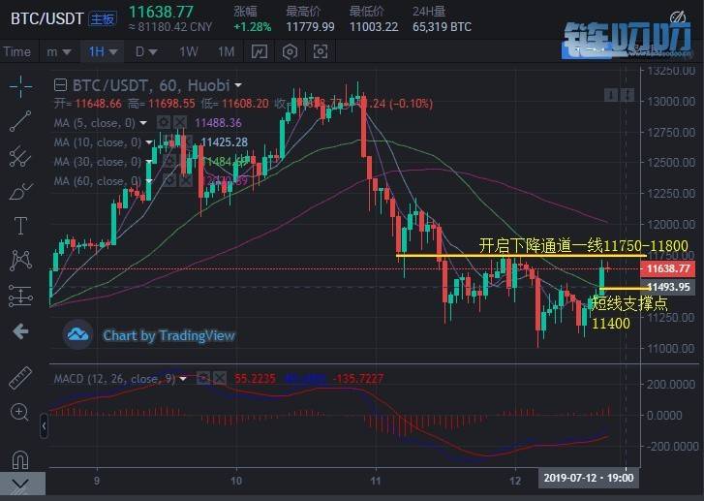Switch to the 1M interval
Viewport: 704px width, 501px height.
pyautogui.click(x=227, y=52)
